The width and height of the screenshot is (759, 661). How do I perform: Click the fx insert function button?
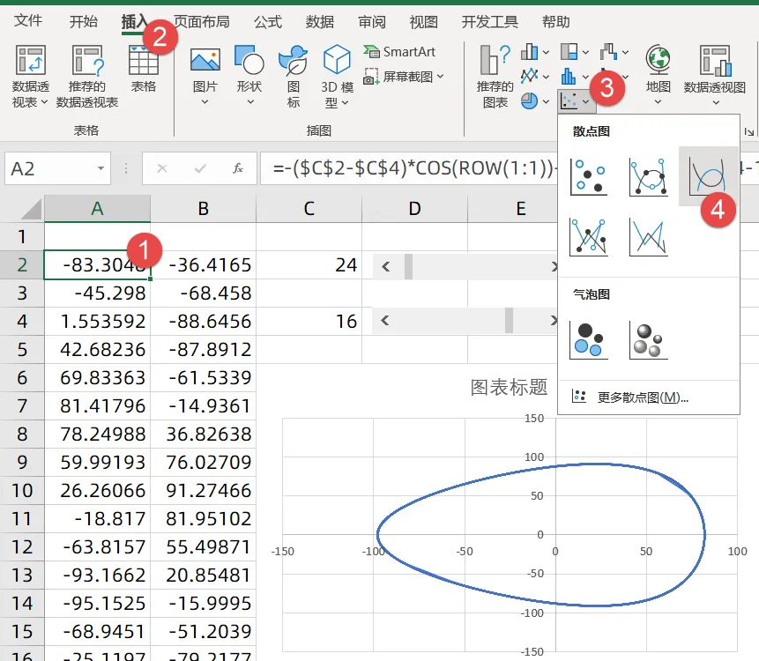(238, 168)
